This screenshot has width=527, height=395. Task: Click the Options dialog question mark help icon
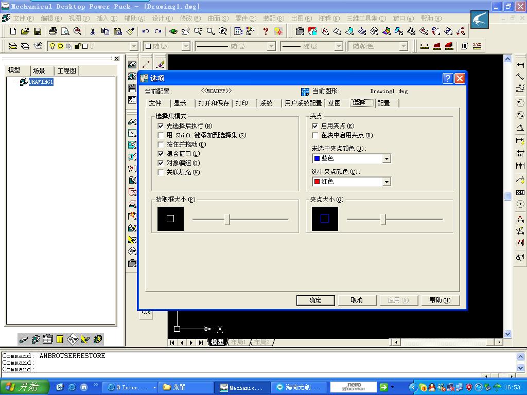coord(448,78)
